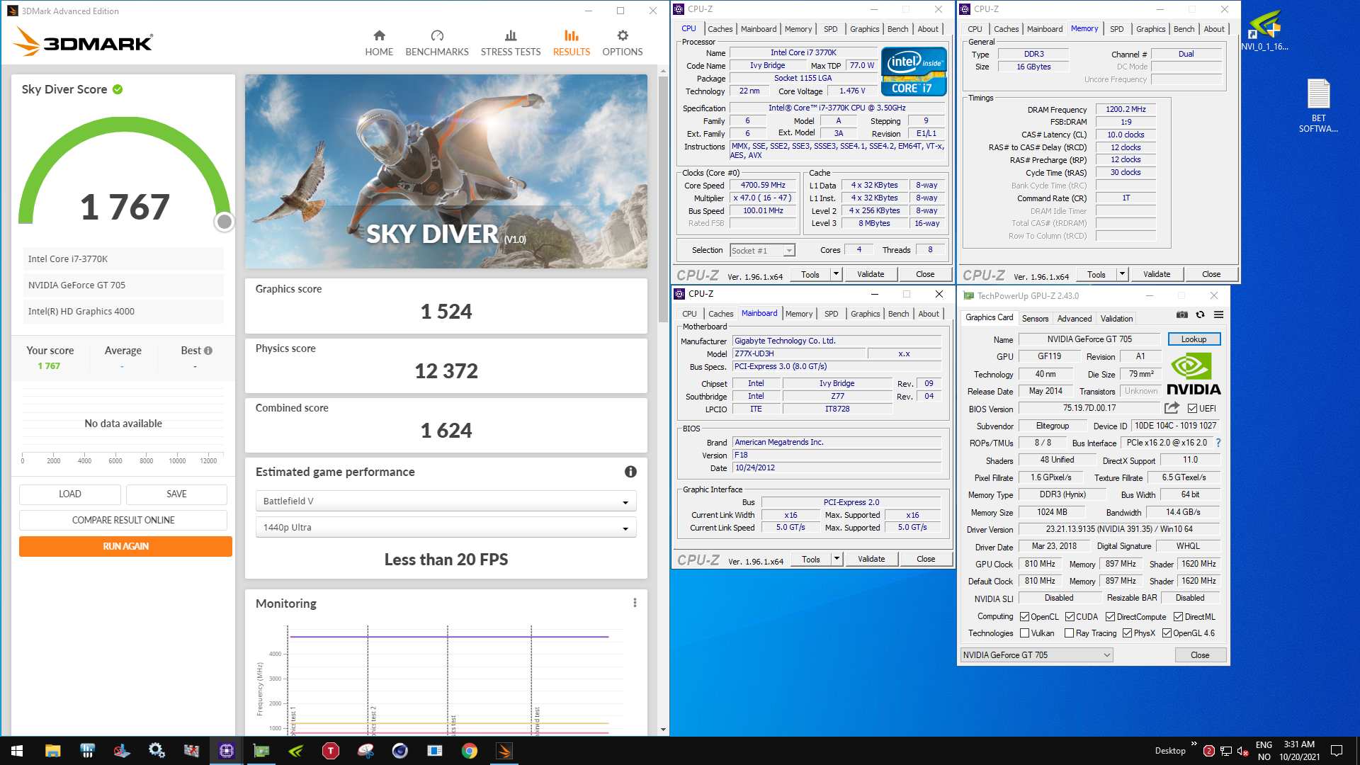Switch to Caches tab in CPU-Z CPU window
The width and height of the screenshot is (1360, 765).
[x=720, y=29]
